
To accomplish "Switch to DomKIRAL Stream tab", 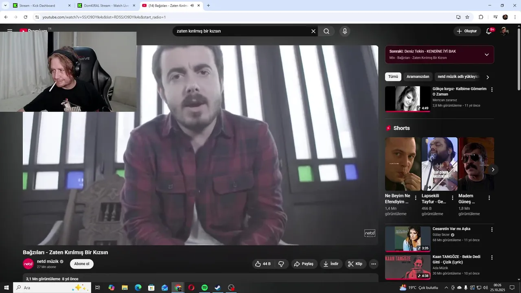I will pos(106,6).
